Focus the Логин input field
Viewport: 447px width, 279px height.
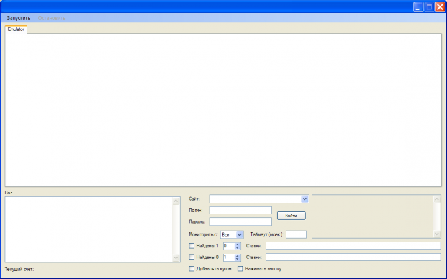click(x=241, y=210)
